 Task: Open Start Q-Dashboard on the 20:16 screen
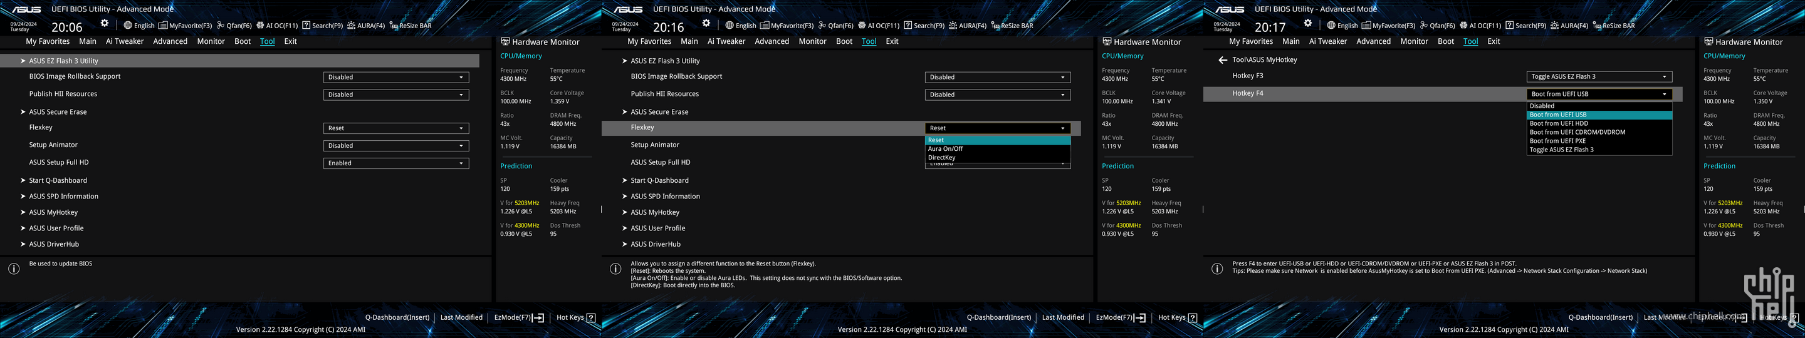pyautogui.click(x=659, y=180)
